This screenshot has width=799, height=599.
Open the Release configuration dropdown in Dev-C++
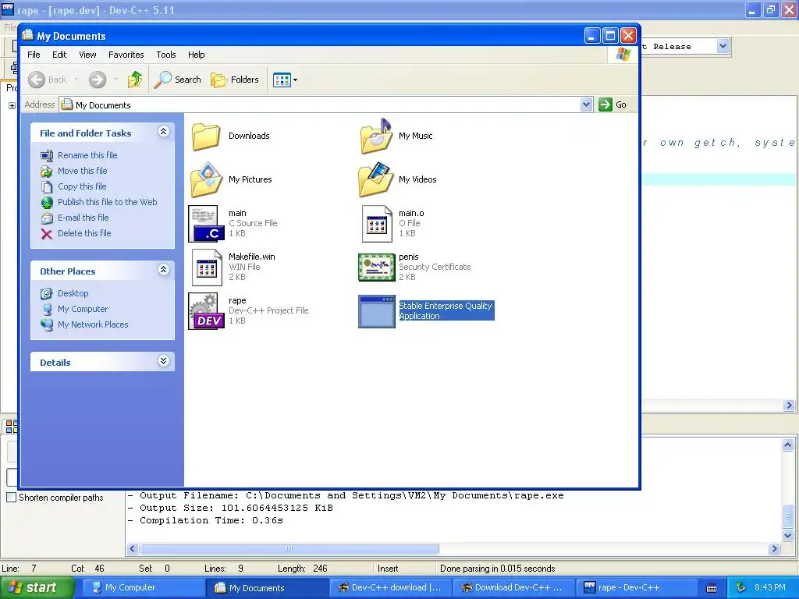[722, 46]
